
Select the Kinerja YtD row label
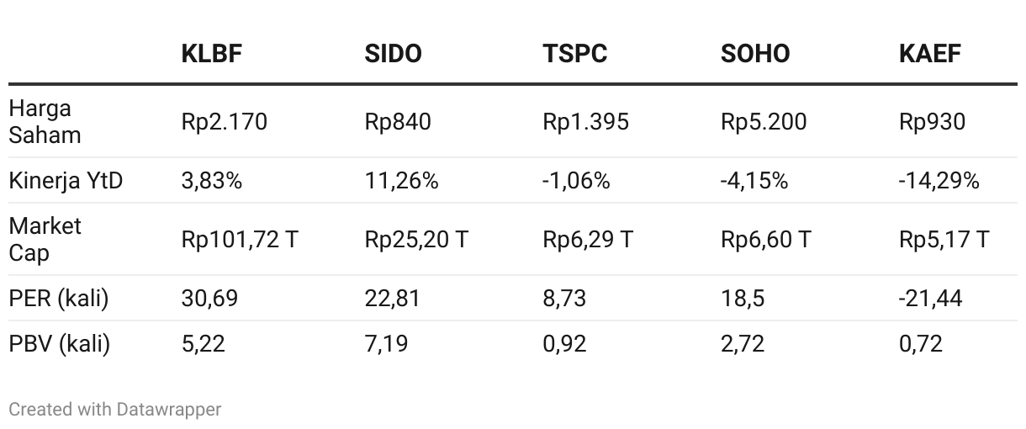66,180
